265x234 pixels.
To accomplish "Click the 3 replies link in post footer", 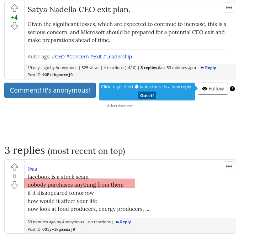I will [149, 68].
